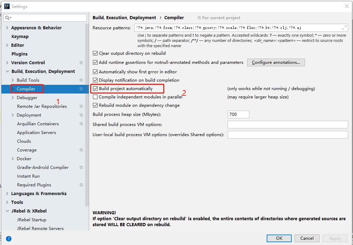Toggle Clear output directory on rebuild
Viewport: 353px width, 245px height.
point(95,53)
